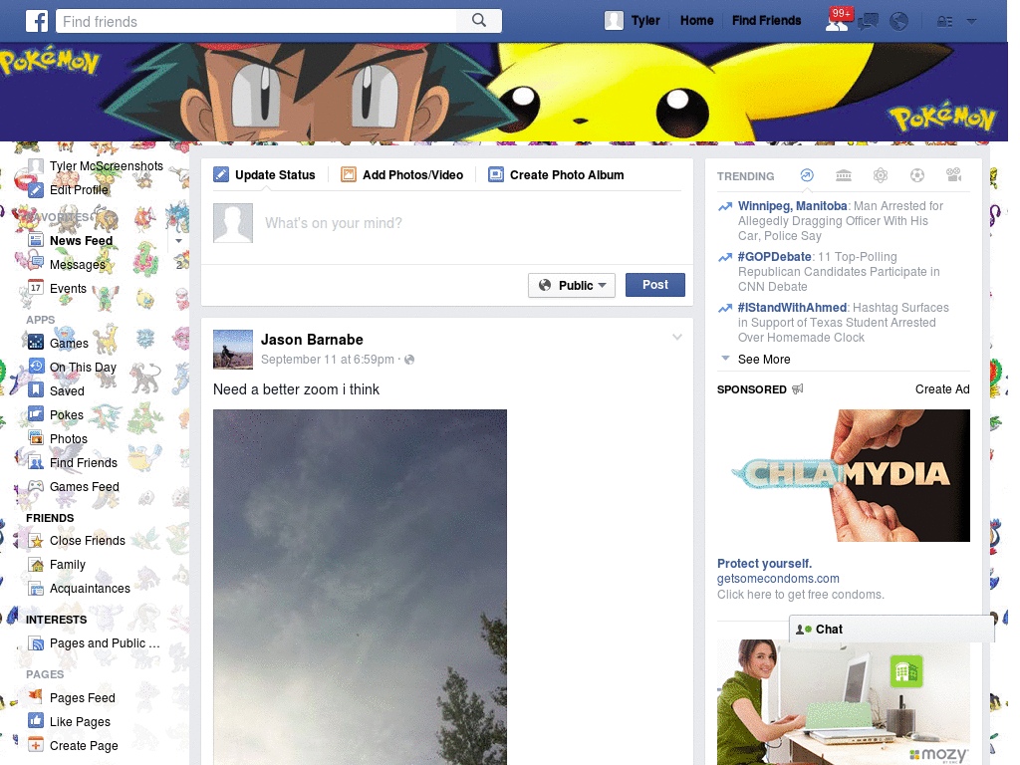Click the mozy ad image

[x=843, y=702]
